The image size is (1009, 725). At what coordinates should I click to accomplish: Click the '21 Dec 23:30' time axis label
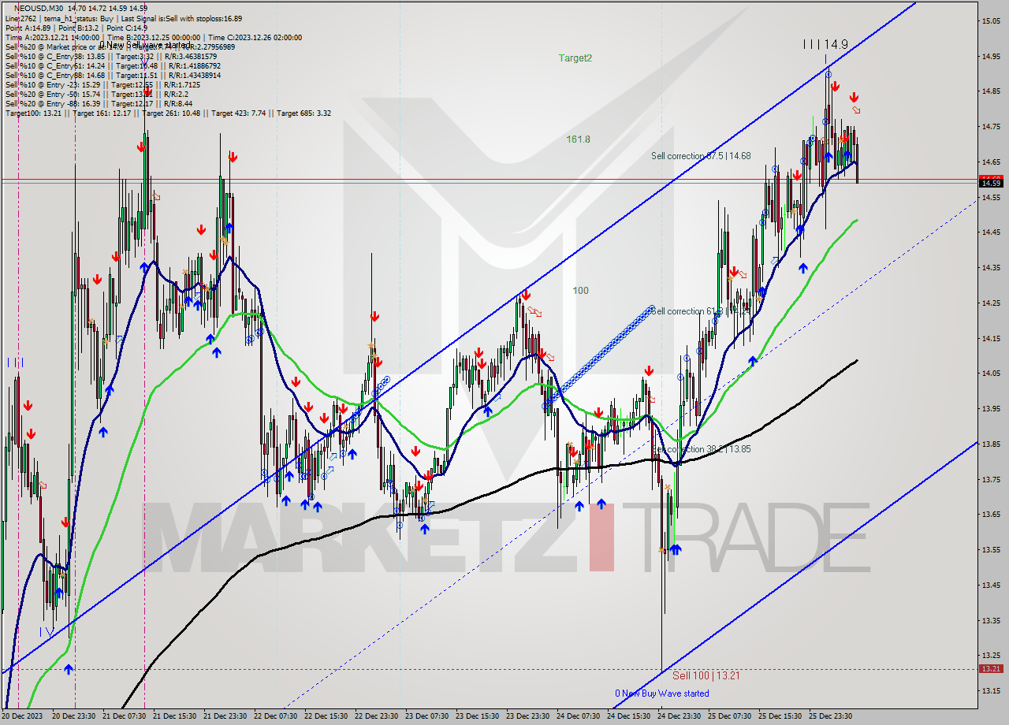pyautogui.click(x=225, y=716)
